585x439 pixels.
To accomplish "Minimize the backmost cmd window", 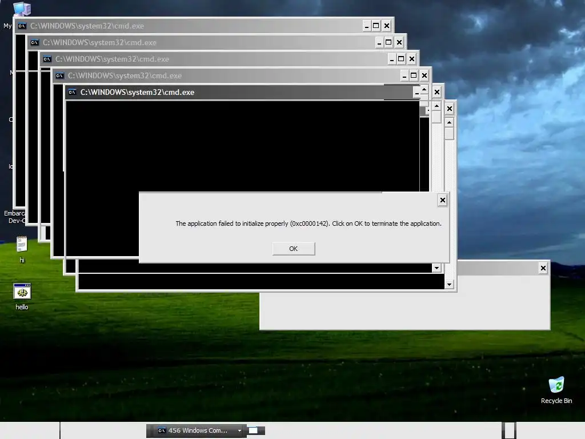I will [366, 26].
